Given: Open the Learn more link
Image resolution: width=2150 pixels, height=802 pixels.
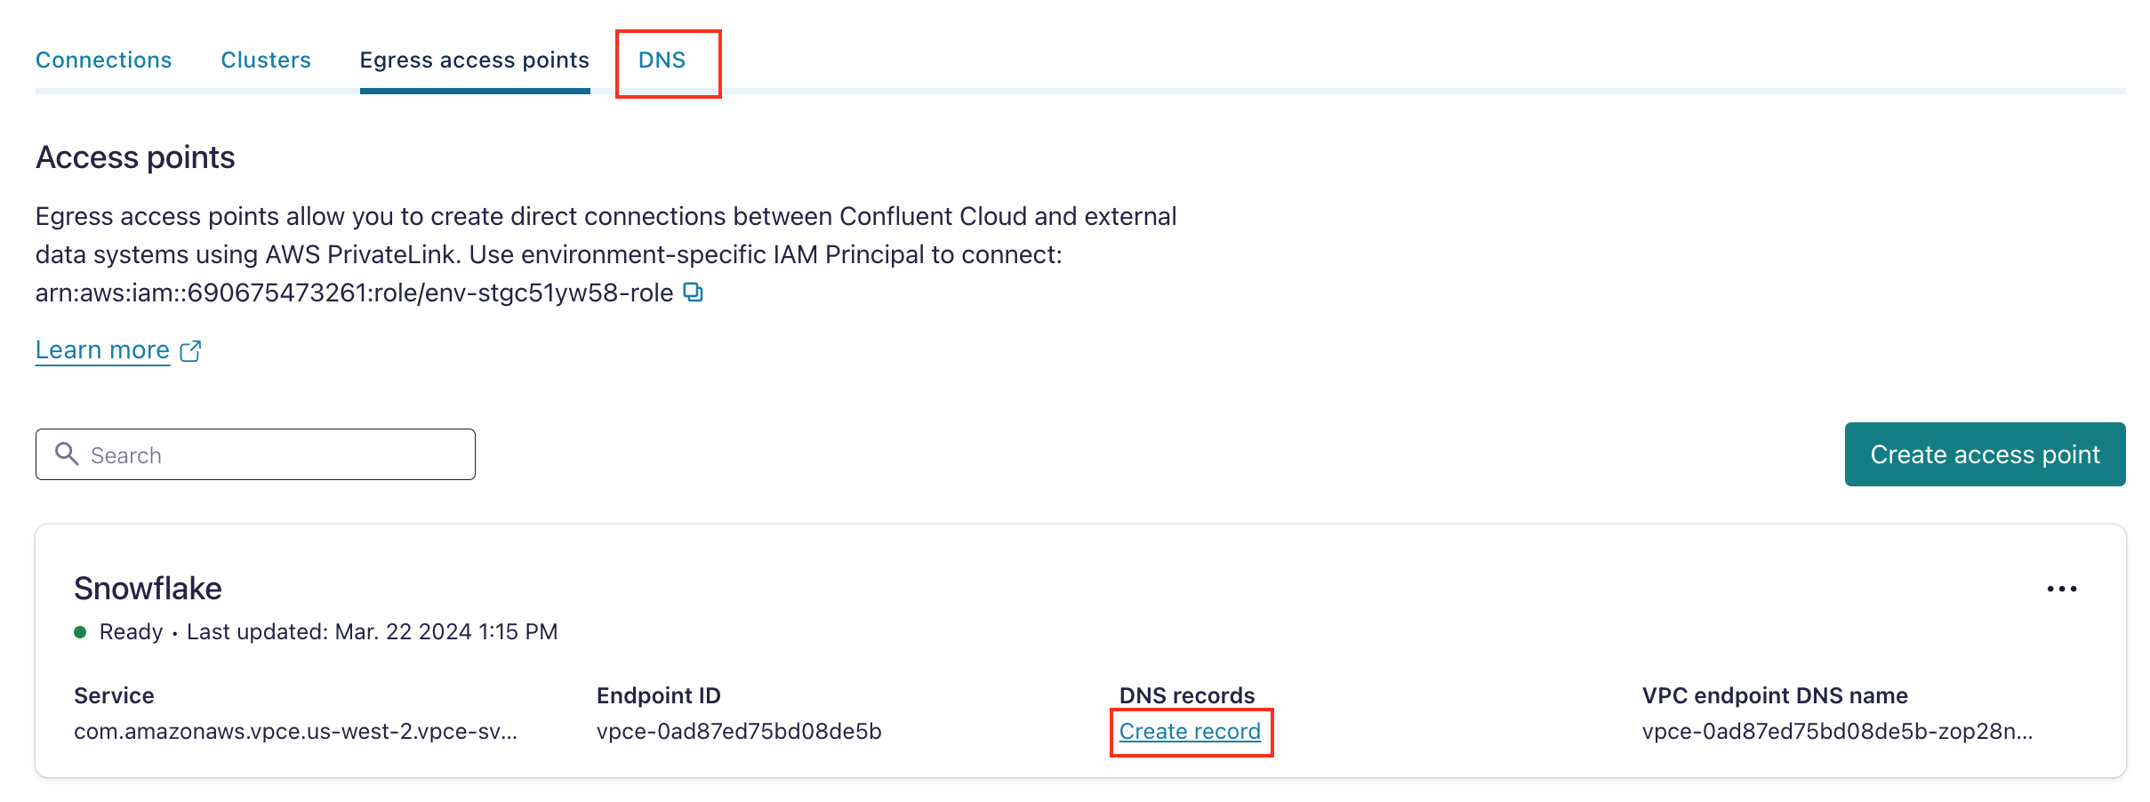Looking at the screenshot, I should click(102, 349).
